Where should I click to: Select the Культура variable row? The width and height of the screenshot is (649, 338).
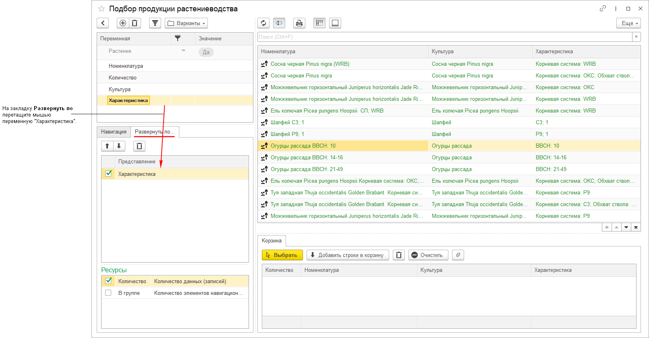click(x=175, y=89)
